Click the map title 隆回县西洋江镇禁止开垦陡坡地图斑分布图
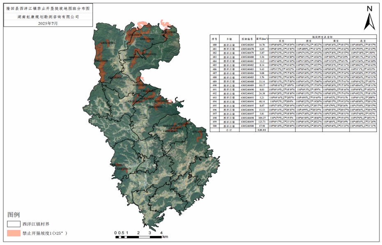The height and width of the screenshot is (245, 382). tap(48, 8)
